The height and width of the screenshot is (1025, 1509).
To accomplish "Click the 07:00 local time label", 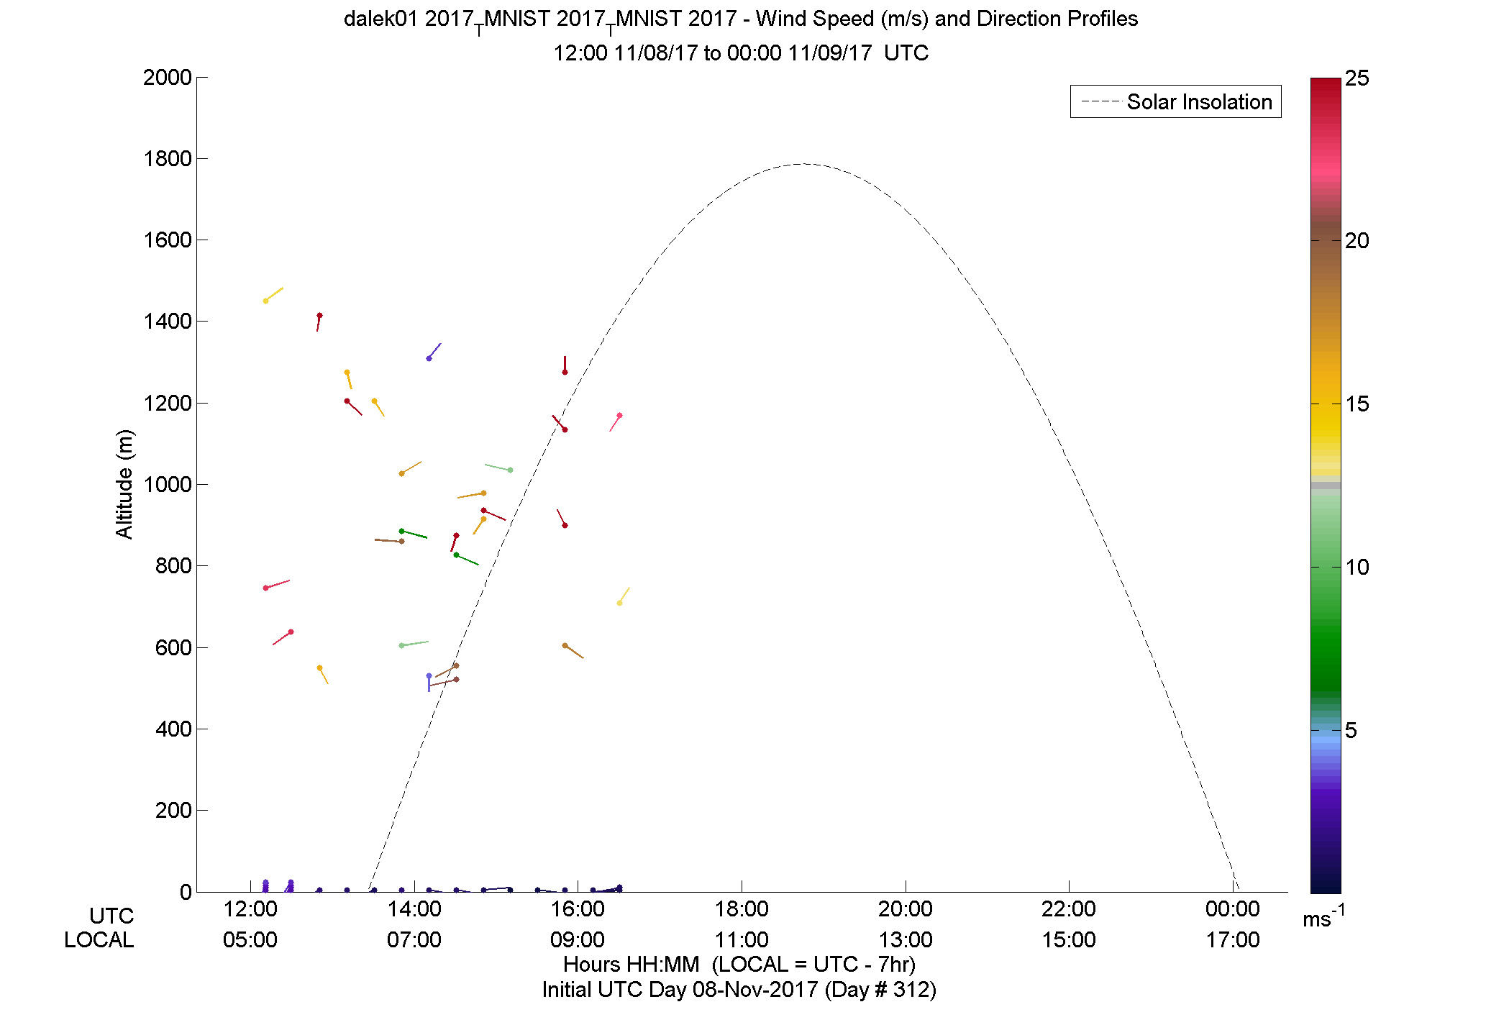I will pyautogui.click(x=414, y=939).
